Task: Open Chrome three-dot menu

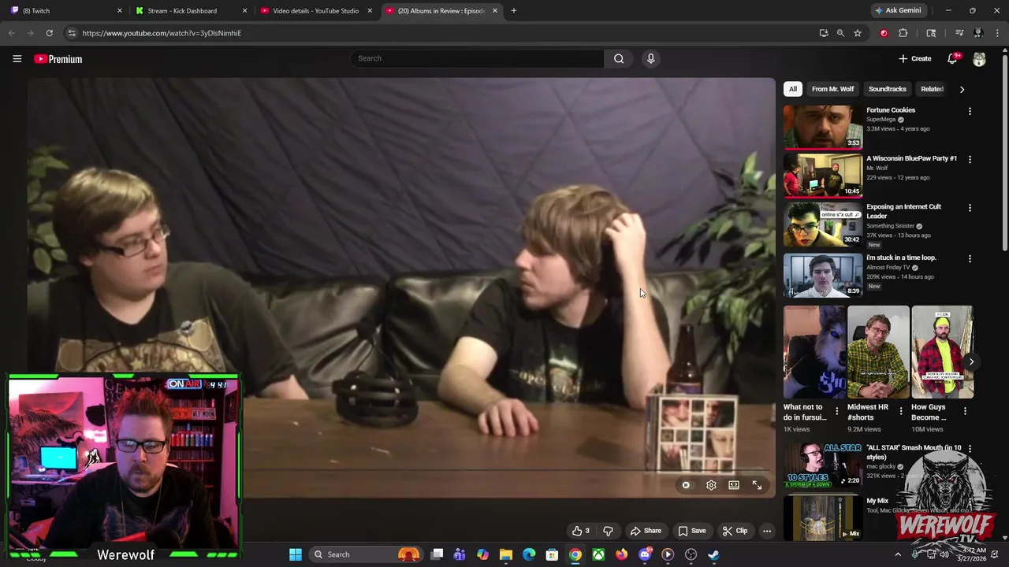Action: pos(997,33)
